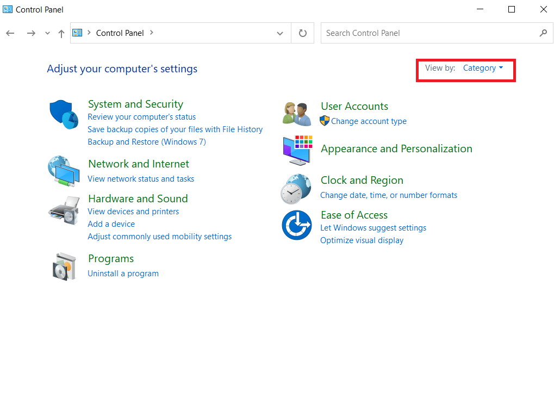Select the Add a device link
The width and height of the screenshot is (554, 397).
(x=111, y=224)
